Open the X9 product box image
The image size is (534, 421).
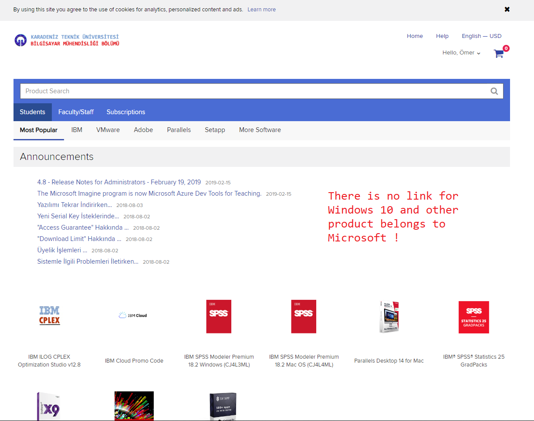click(x=48, y=406)
